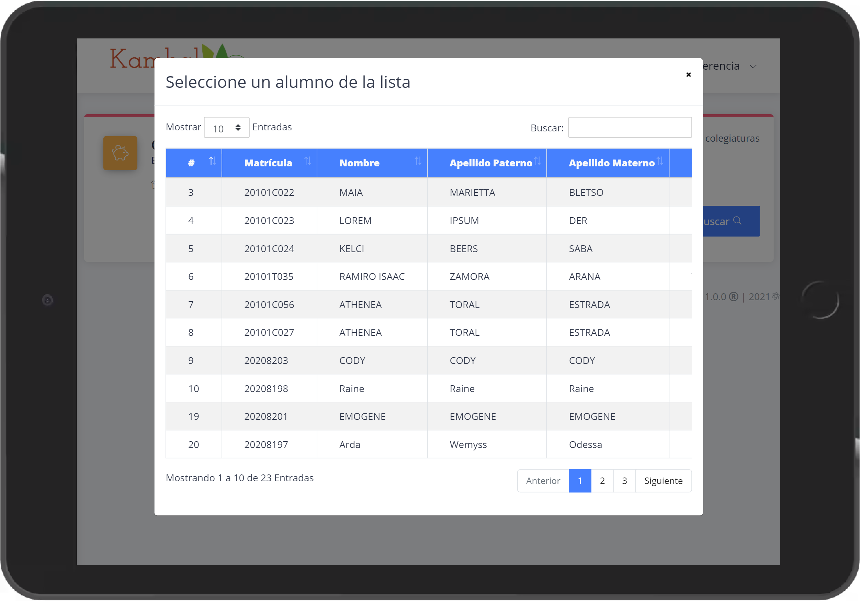Click row number 20 cell
The height and width of the screenshot is (601, 860).
(194, 444)
